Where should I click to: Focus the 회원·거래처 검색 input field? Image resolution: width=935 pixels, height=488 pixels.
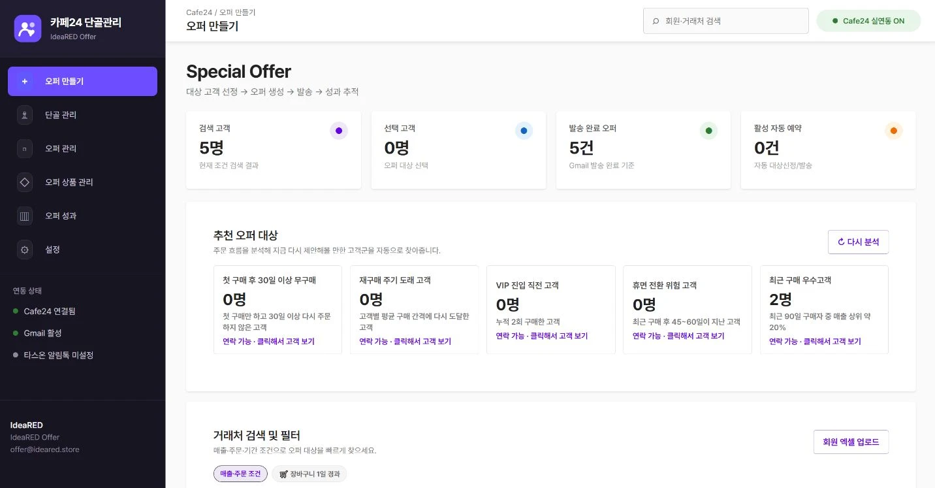tap(726, 21)
